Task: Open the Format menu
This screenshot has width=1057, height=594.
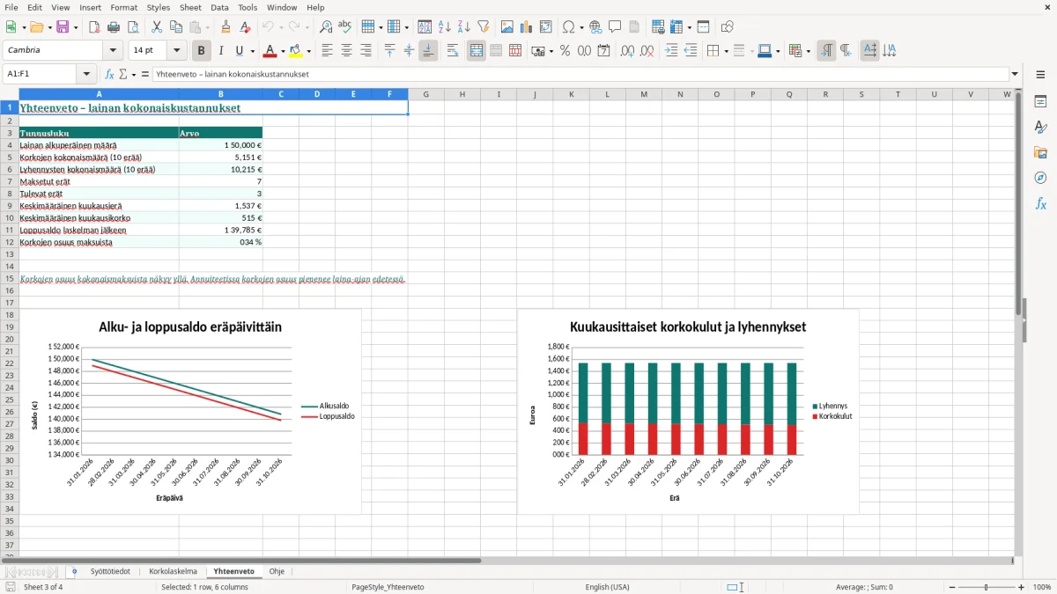Action: click(x=123, y=7)
